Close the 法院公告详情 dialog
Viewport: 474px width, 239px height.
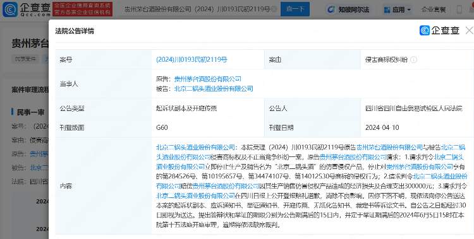(470, 30)
